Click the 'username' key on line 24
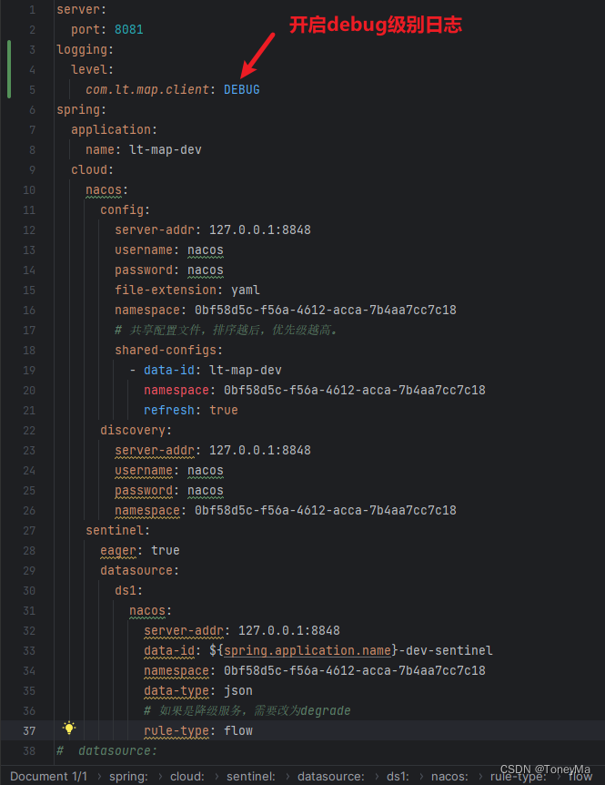The image size is (605, 785). click(144, 470)
